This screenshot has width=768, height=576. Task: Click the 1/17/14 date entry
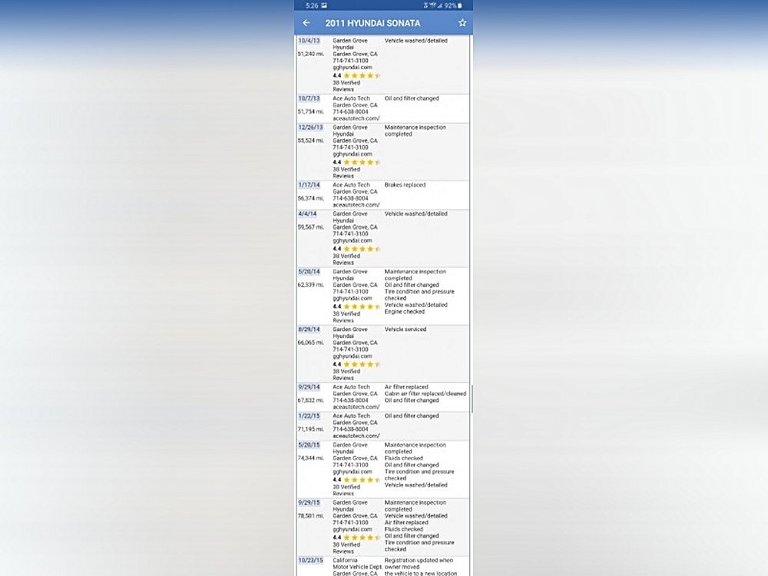pyautogui.click(x=309, y=185)
